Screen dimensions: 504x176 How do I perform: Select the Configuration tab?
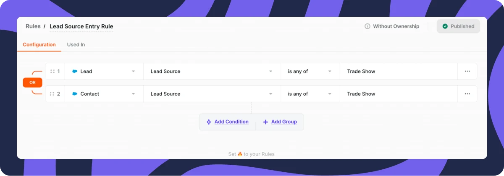39,45
